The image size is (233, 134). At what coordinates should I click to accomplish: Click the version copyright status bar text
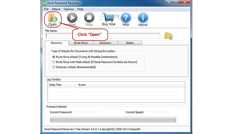pos(93,129)
